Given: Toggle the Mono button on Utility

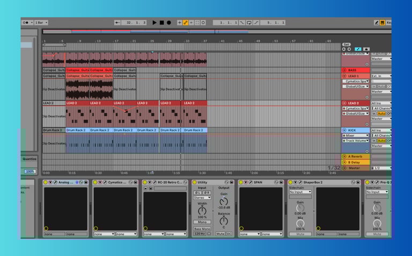Looking at the screenshot, I should coord(202,222).
